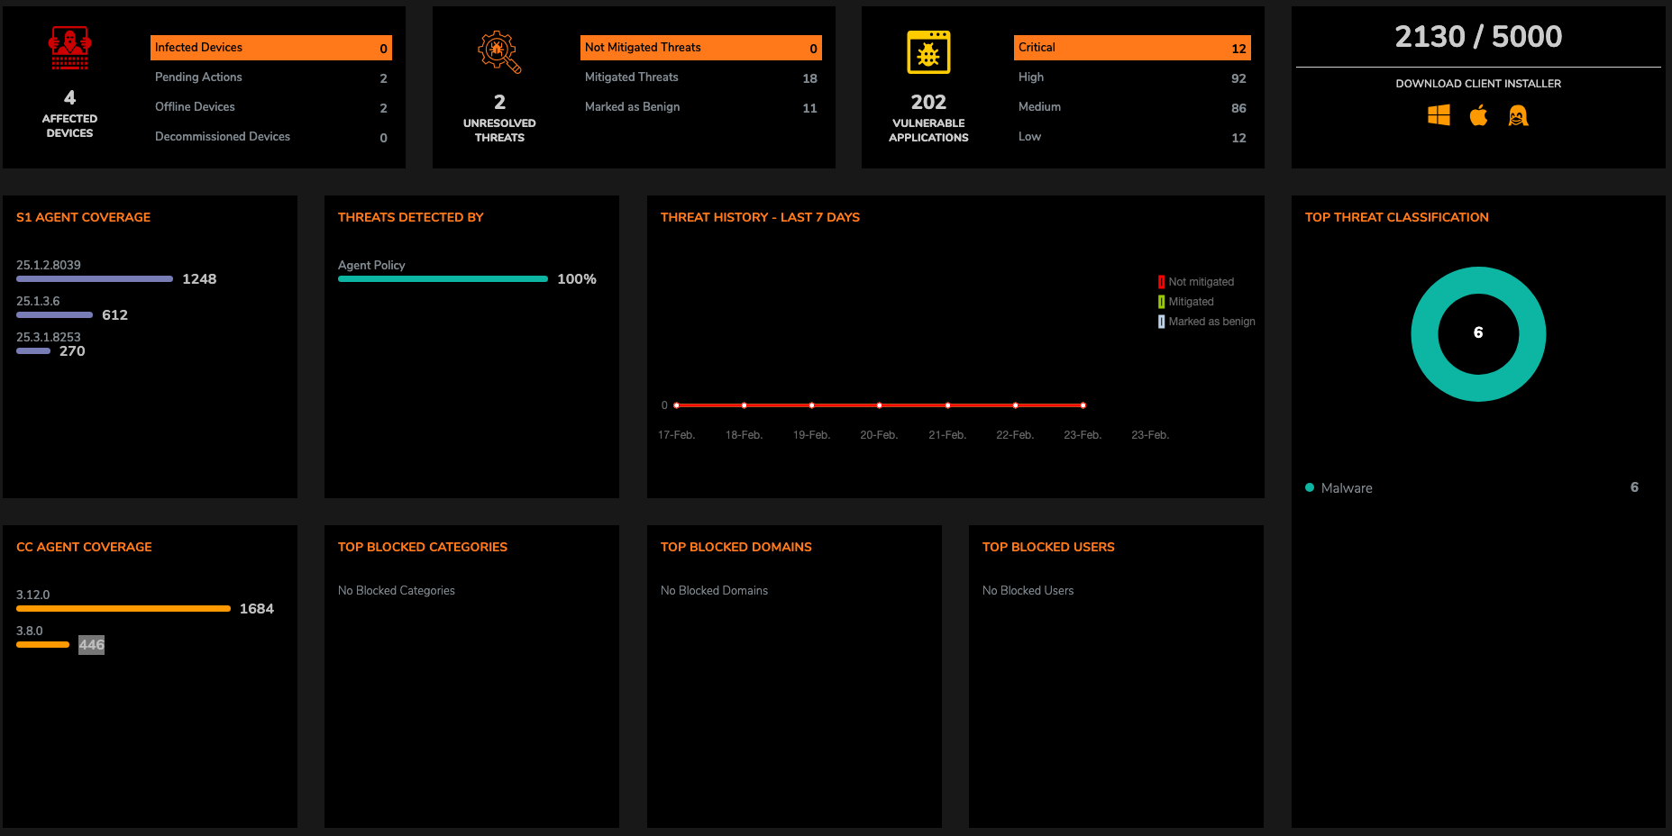Viewport: 1672px width, 836px height.
Task: Click the 2130 / 5000 license count
Action: pyautogui.click(x=1478, y=36)
